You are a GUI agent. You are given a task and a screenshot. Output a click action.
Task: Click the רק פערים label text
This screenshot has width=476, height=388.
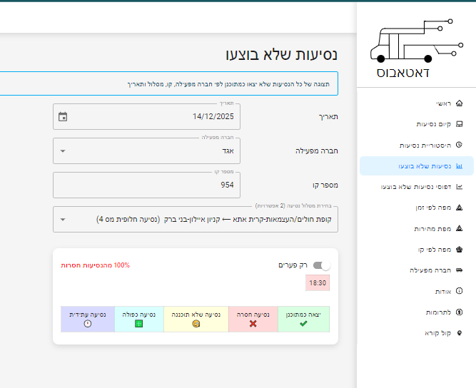293,265
